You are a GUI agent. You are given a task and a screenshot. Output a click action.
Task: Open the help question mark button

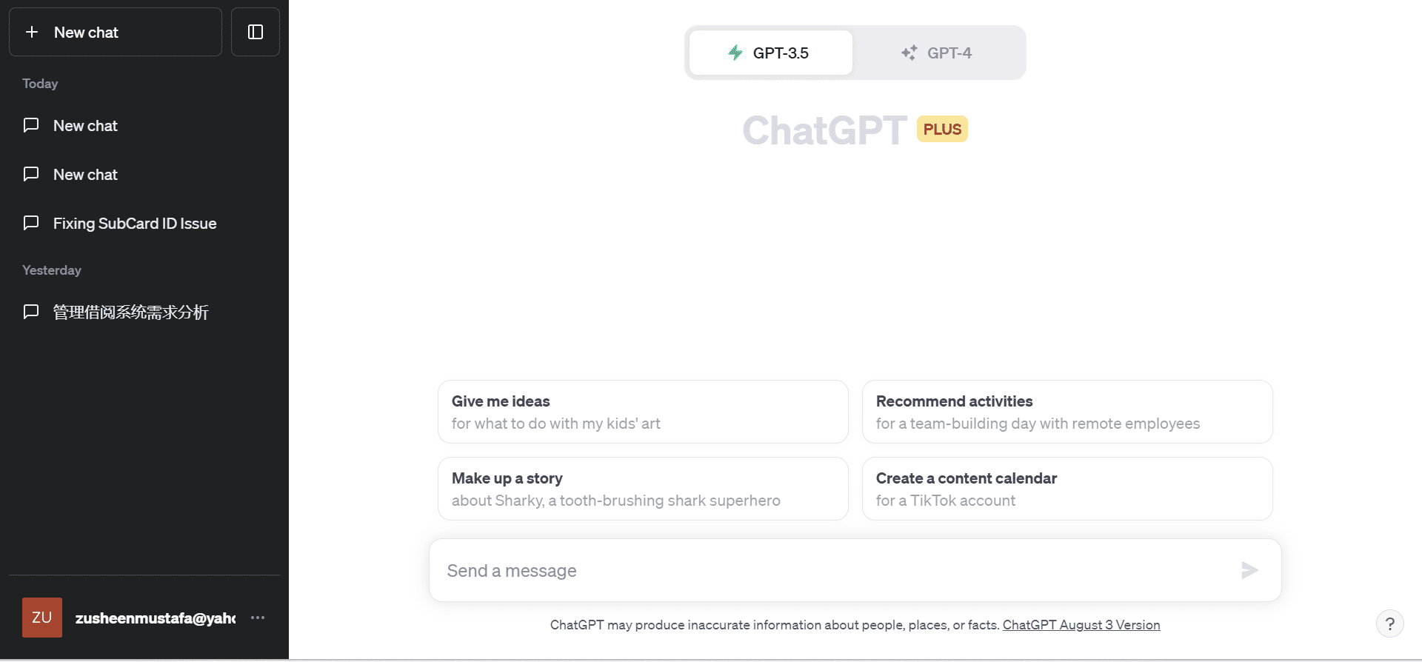click(1389, 623)
